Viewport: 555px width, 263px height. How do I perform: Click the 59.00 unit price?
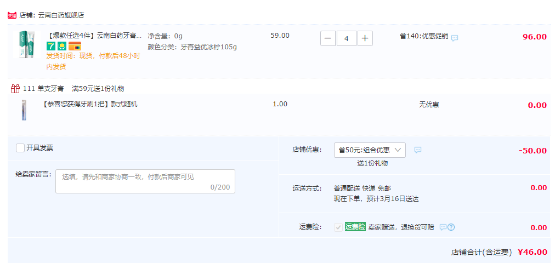(280, 36)
